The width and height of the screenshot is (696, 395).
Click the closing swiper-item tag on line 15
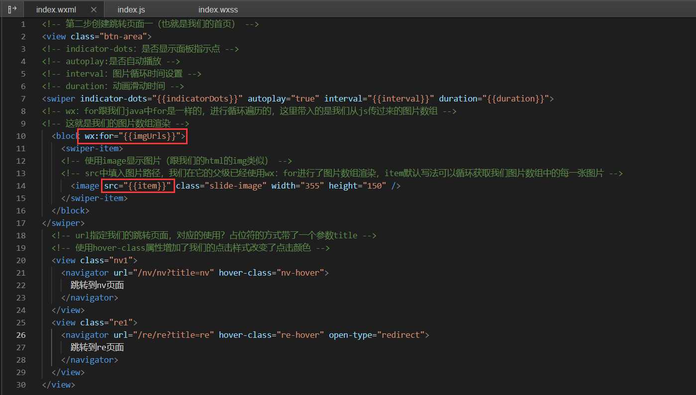pyautogui.click(x=95, y=198)
